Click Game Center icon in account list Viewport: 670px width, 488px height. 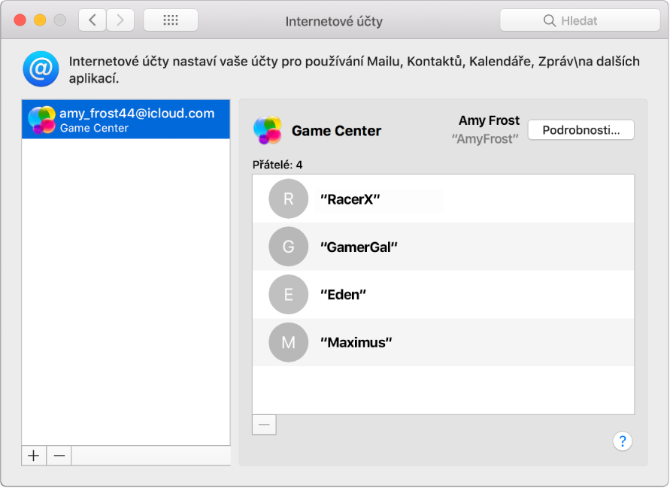(41, 120)
